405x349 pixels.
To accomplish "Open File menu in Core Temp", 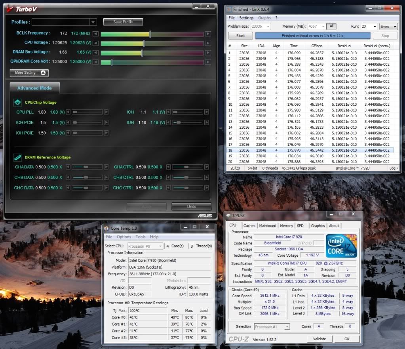I will pyautogui.click(x=109, y=237).
